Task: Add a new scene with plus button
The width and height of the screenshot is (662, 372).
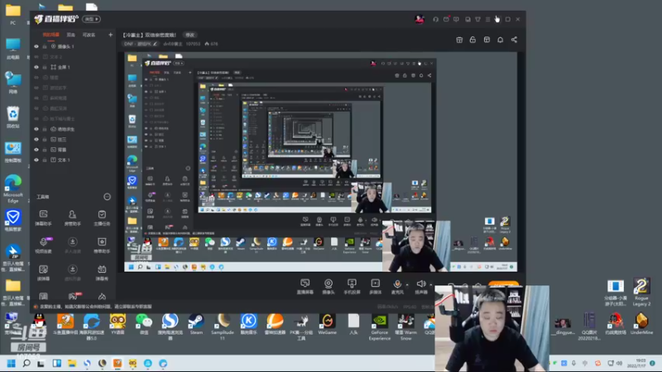Action: 110,35
